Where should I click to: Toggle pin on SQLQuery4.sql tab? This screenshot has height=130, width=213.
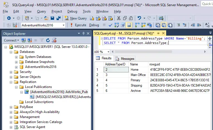(x=158, y=33)
